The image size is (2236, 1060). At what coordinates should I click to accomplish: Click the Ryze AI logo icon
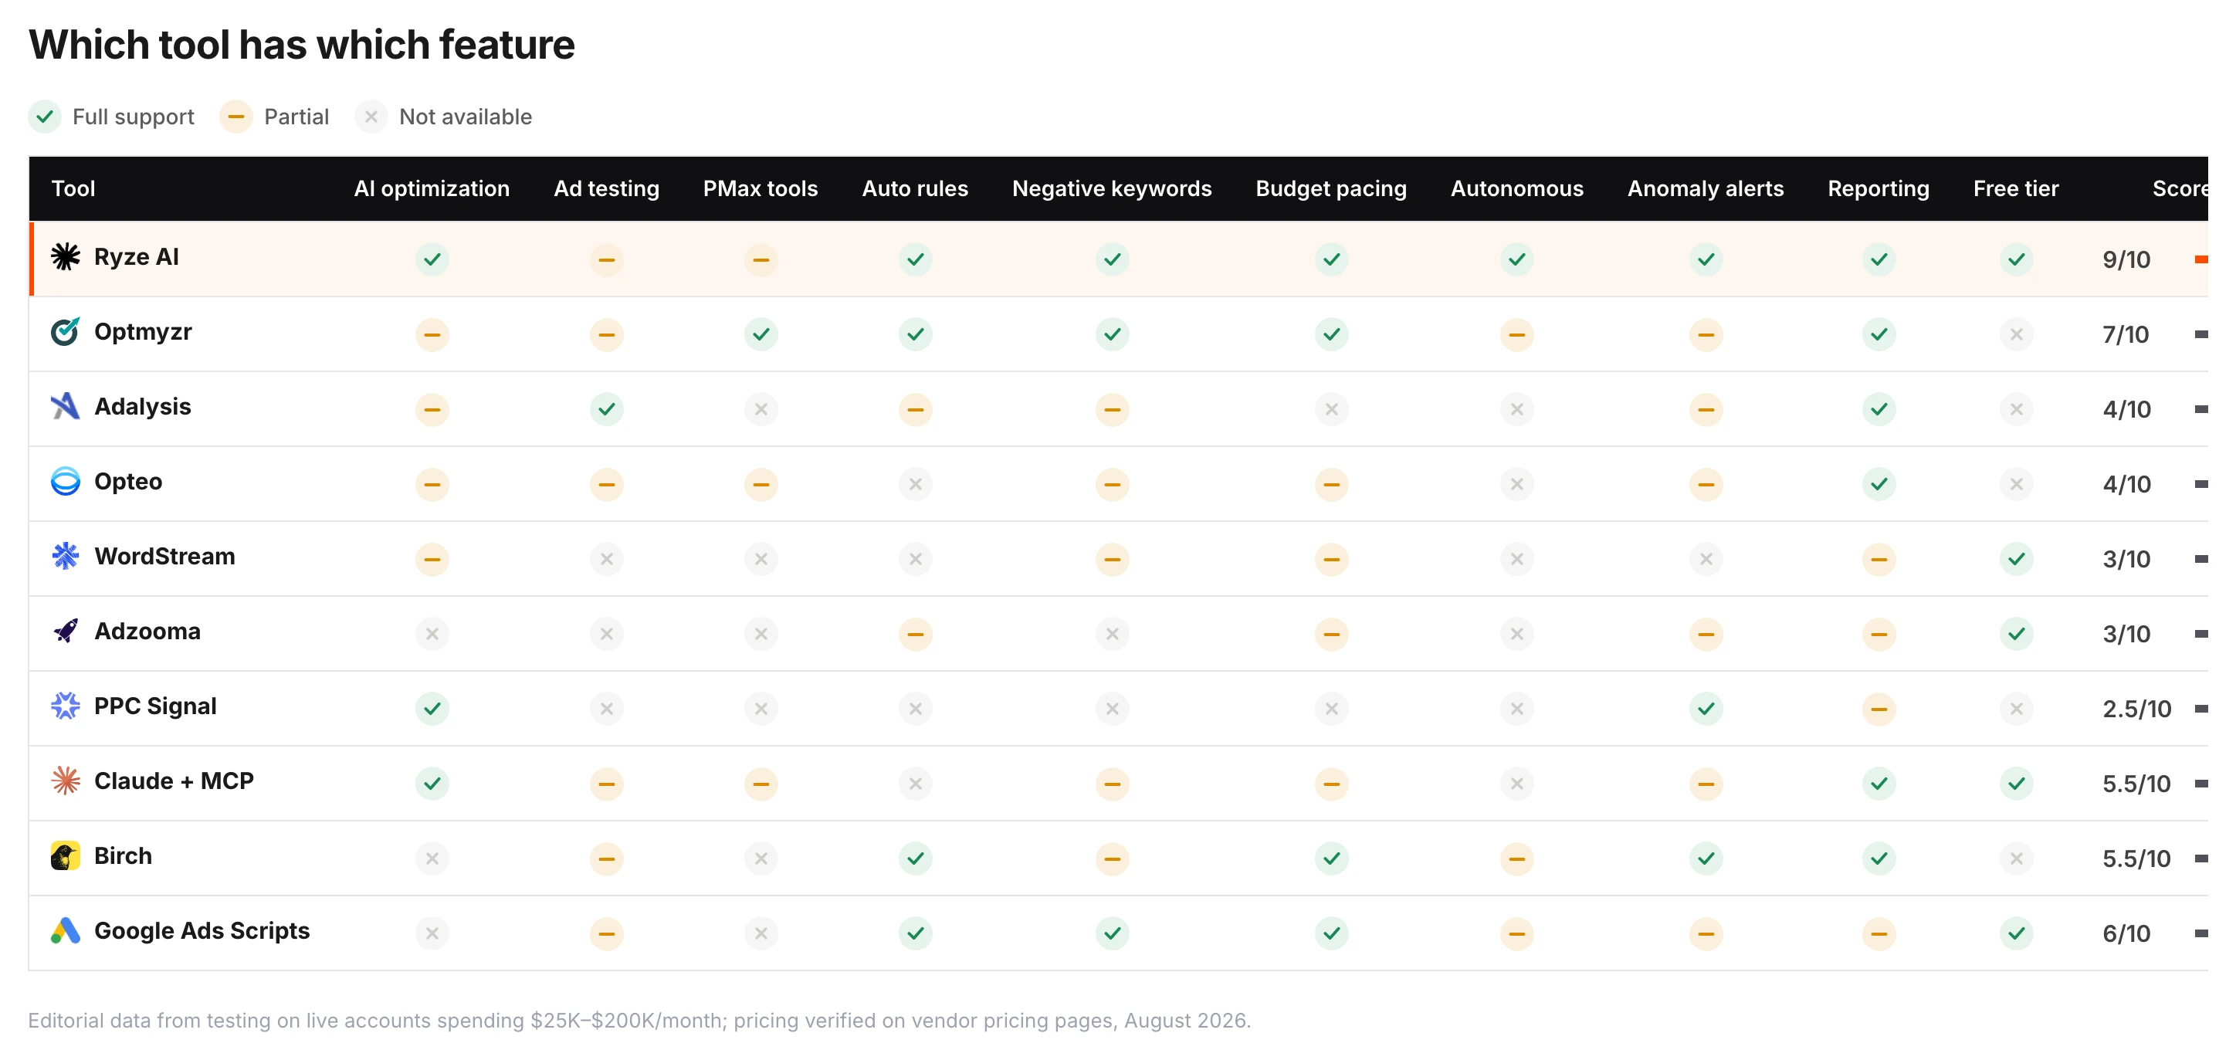click(x=65, y=257)
